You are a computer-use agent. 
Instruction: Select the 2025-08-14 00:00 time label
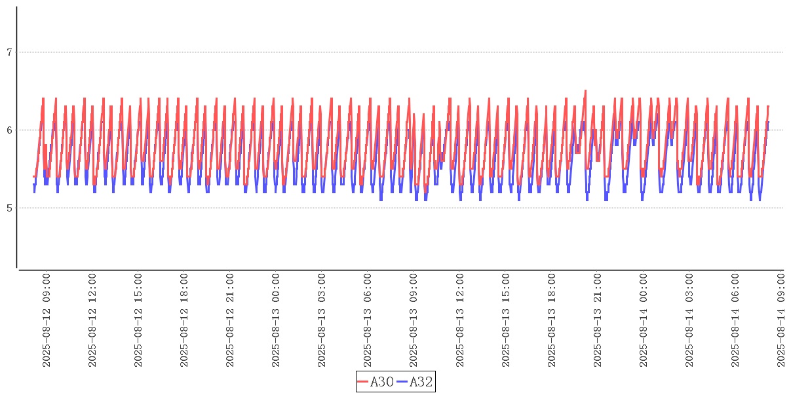click(x=644, y=320)
